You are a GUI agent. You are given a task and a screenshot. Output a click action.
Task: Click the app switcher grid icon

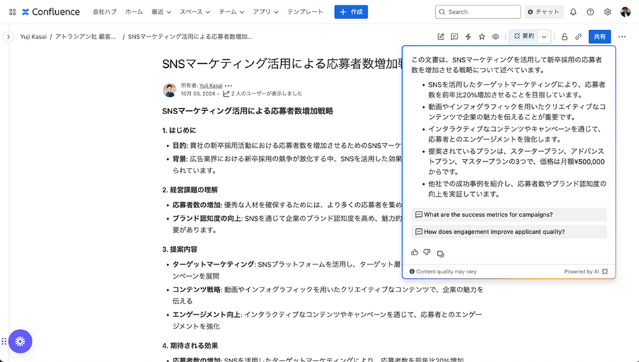(x=12, y=12)
